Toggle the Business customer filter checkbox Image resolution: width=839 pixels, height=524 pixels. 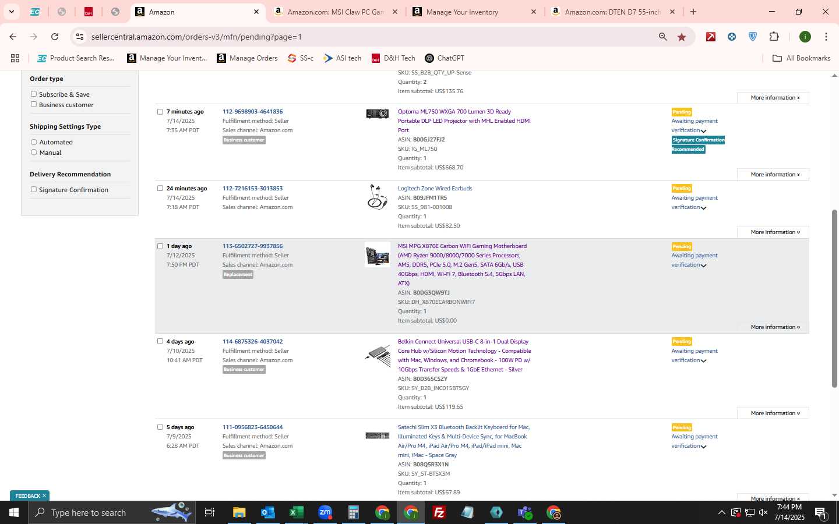coord(34,104)
